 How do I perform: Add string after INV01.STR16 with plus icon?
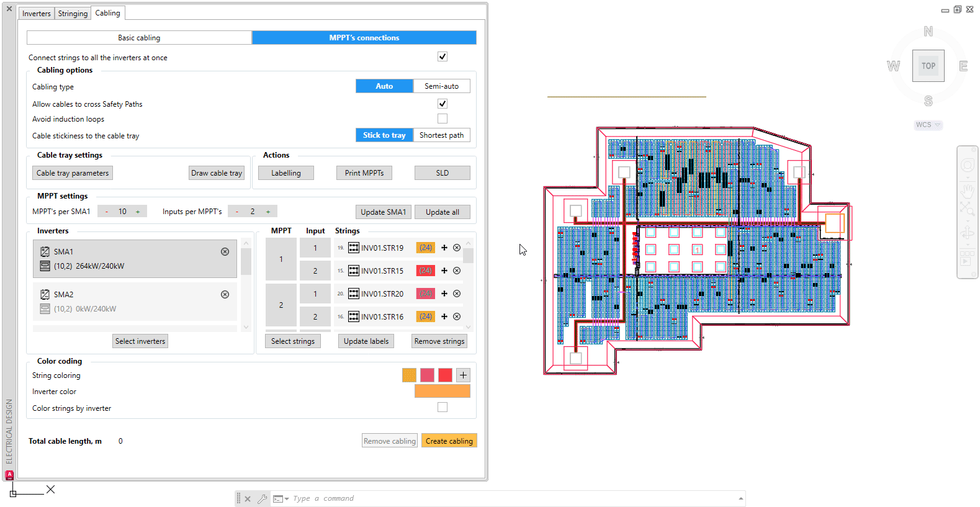pyautogui.click(x=444, y=316)
